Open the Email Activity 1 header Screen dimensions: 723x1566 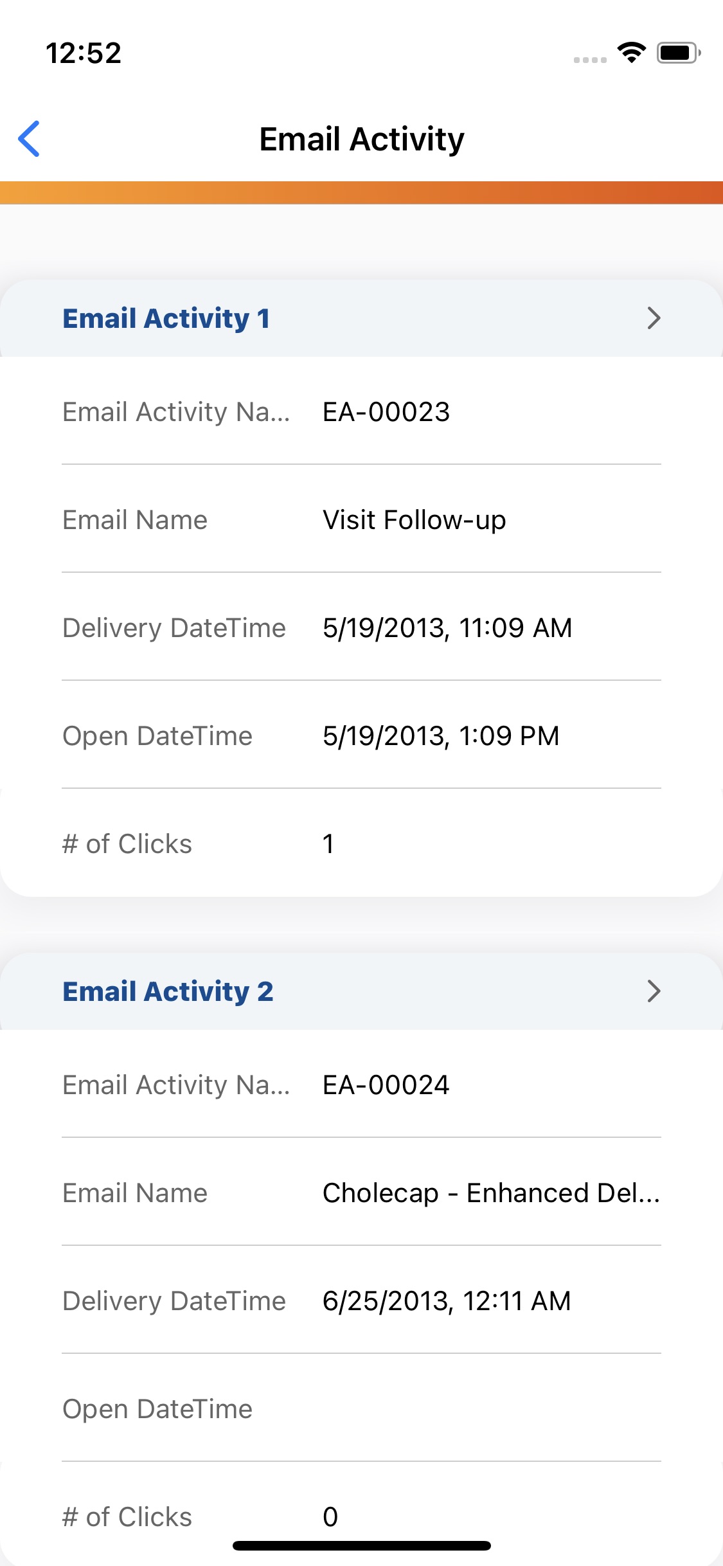coord(166,319)
